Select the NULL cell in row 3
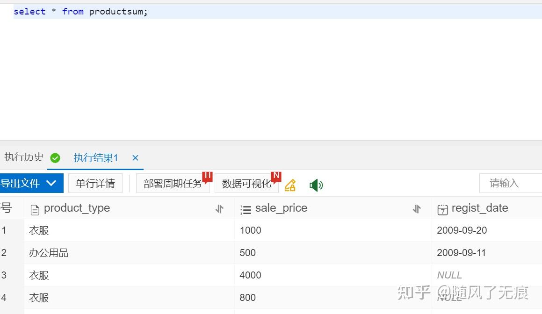Viewport: 542px width, 314px height. click(x=449, y=275)
